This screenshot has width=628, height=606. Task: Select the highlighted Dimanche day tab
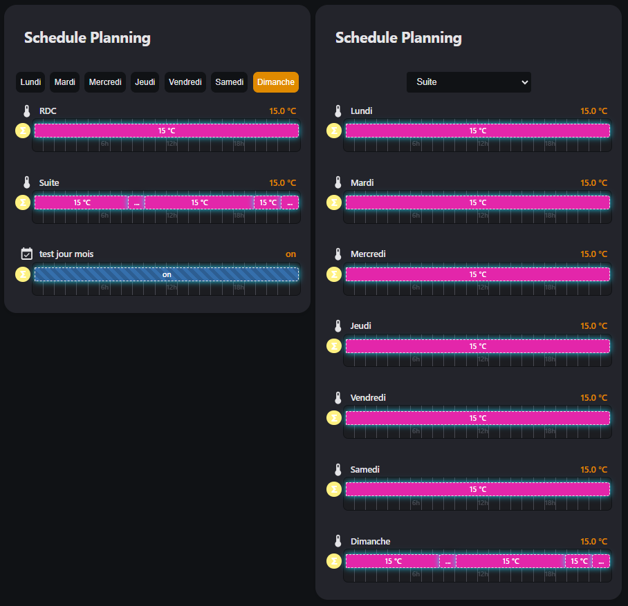coord(276,82)
